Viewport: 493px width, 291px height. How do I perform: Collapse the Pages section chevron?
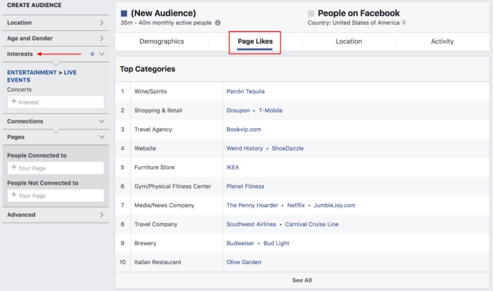[x=102, y=137]
